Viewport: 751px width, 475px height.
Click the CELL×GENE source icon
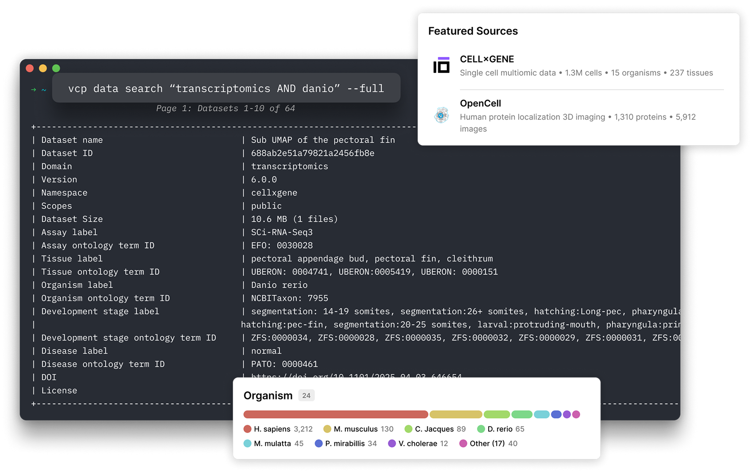[x=442, y=65]
